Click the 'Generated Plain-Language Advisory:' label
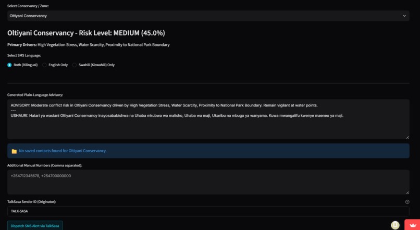Screen dimensions: 420x230 pyautogui.click(x=35, y=95)
